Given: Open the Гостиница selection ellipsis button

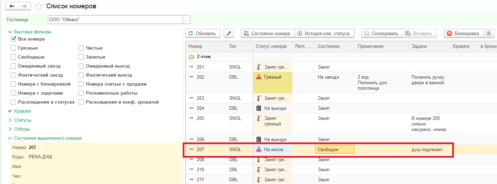Looking at the screenshot, I should [x=187, y=19].
